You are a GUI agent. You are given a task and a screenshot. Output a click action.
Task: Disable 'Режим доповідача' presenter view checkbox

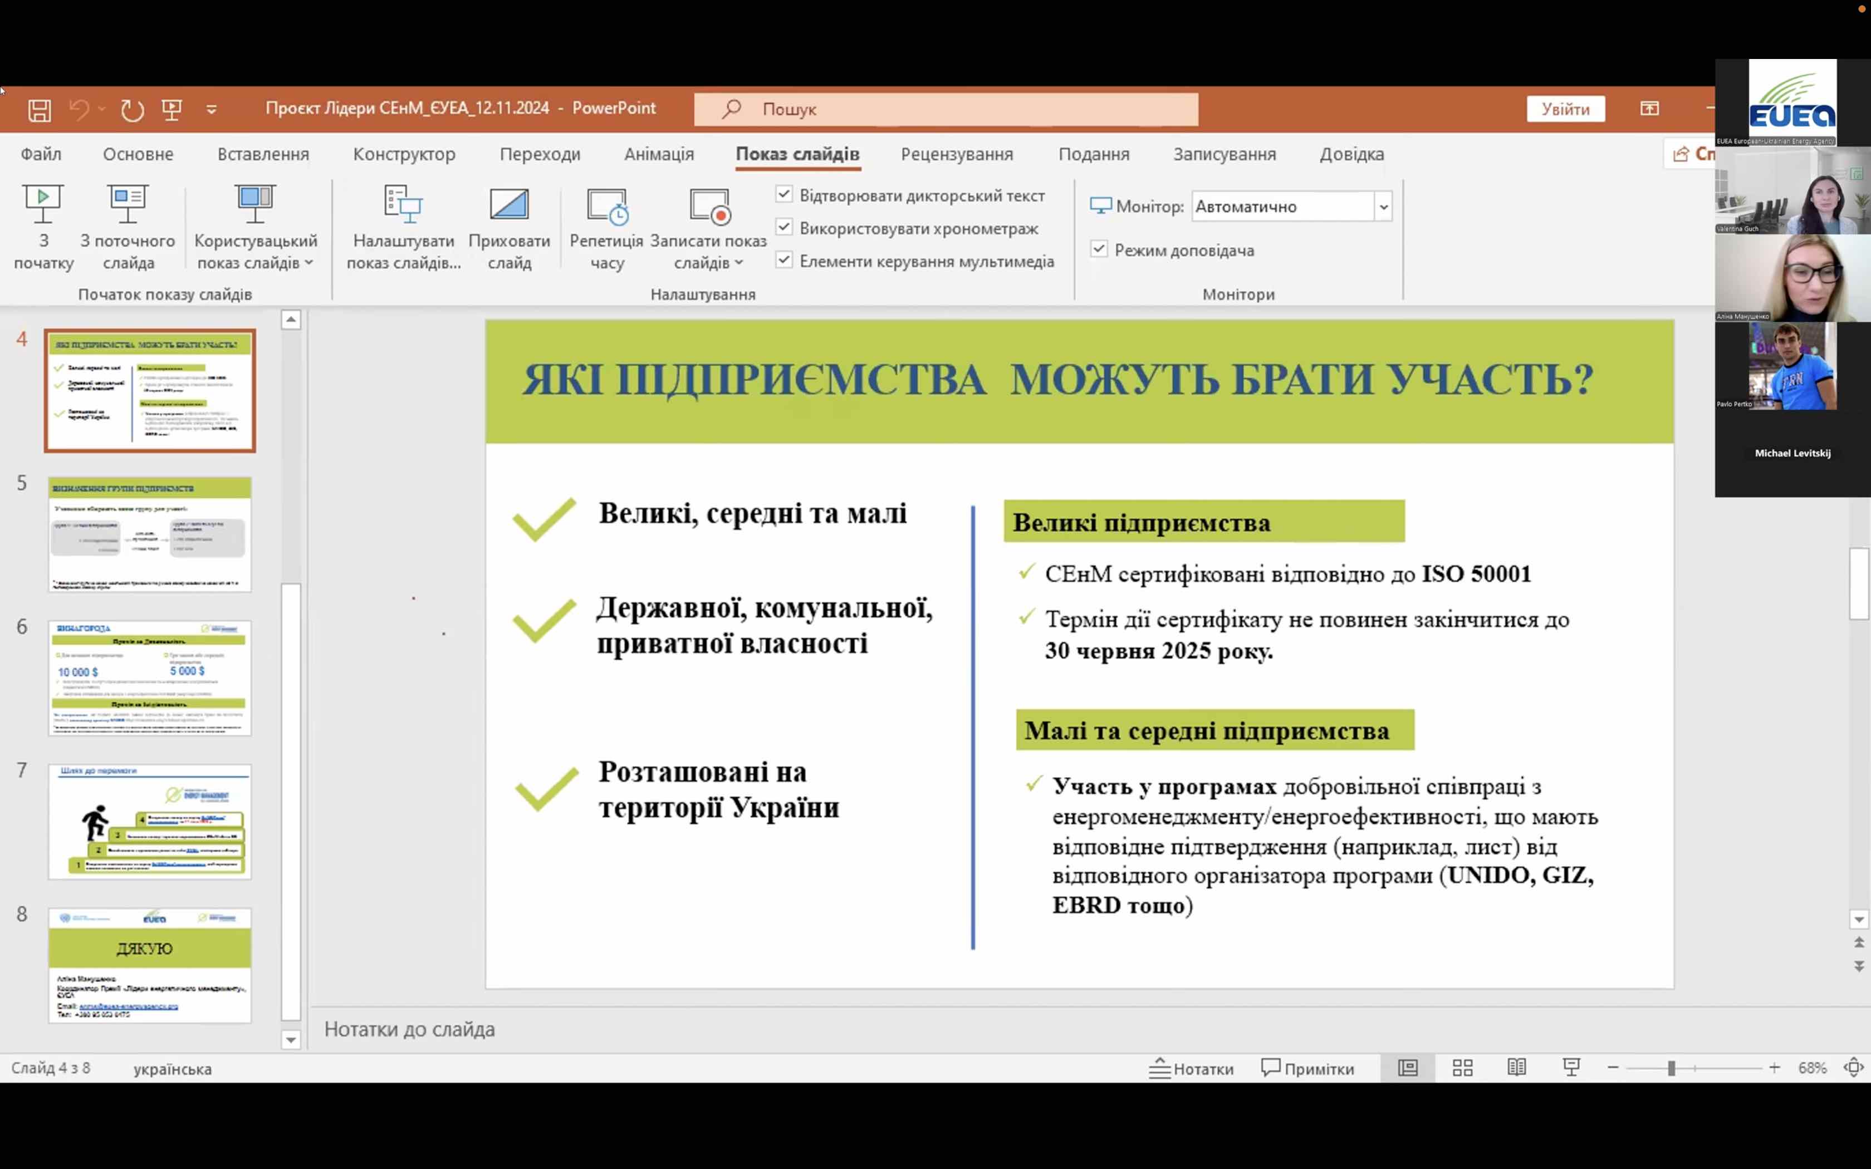[x=1099, y=249]
